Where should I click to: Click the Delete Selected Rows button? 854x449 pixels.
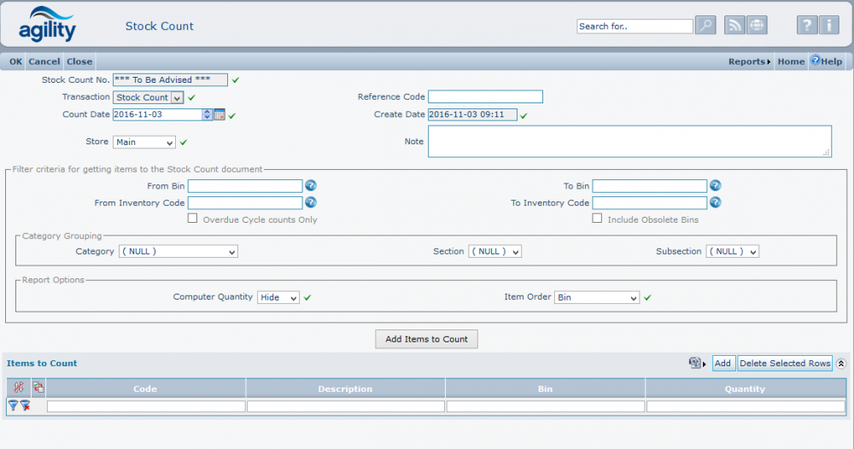click(x=784, y=364)
